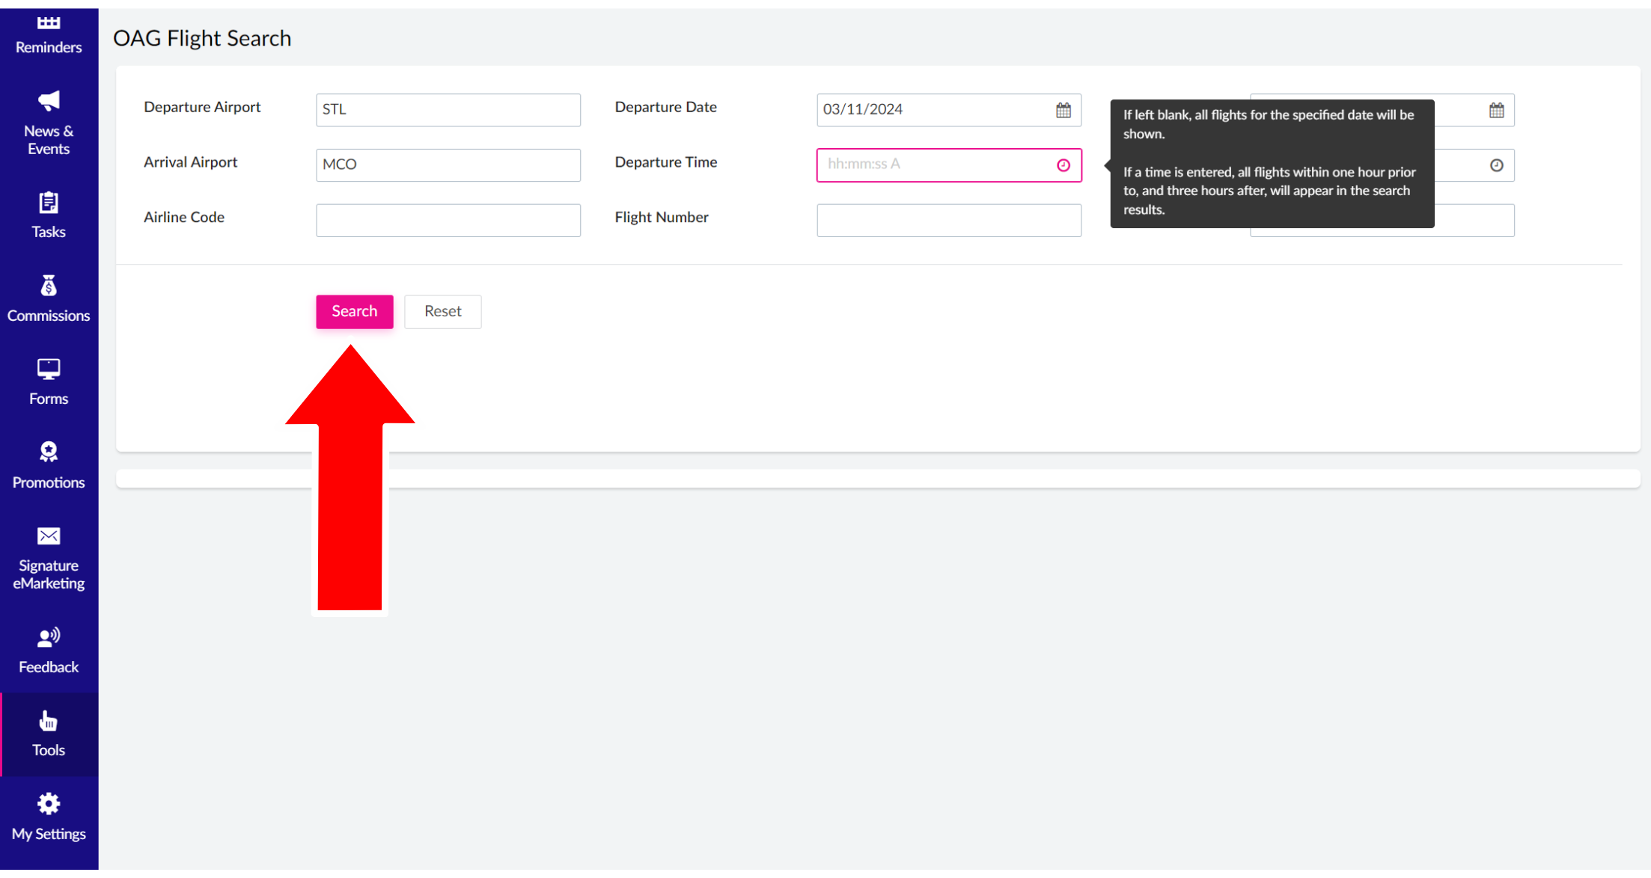Image resolution: width=1651 pixels, height=878 pixels.
Task: Open News & Events megaphone icon
Action: point(49,101)
